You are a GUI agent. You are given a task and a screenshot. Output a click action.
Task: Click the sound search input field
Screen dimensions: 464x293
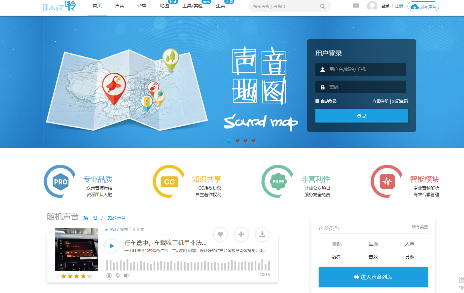[287, 6]
